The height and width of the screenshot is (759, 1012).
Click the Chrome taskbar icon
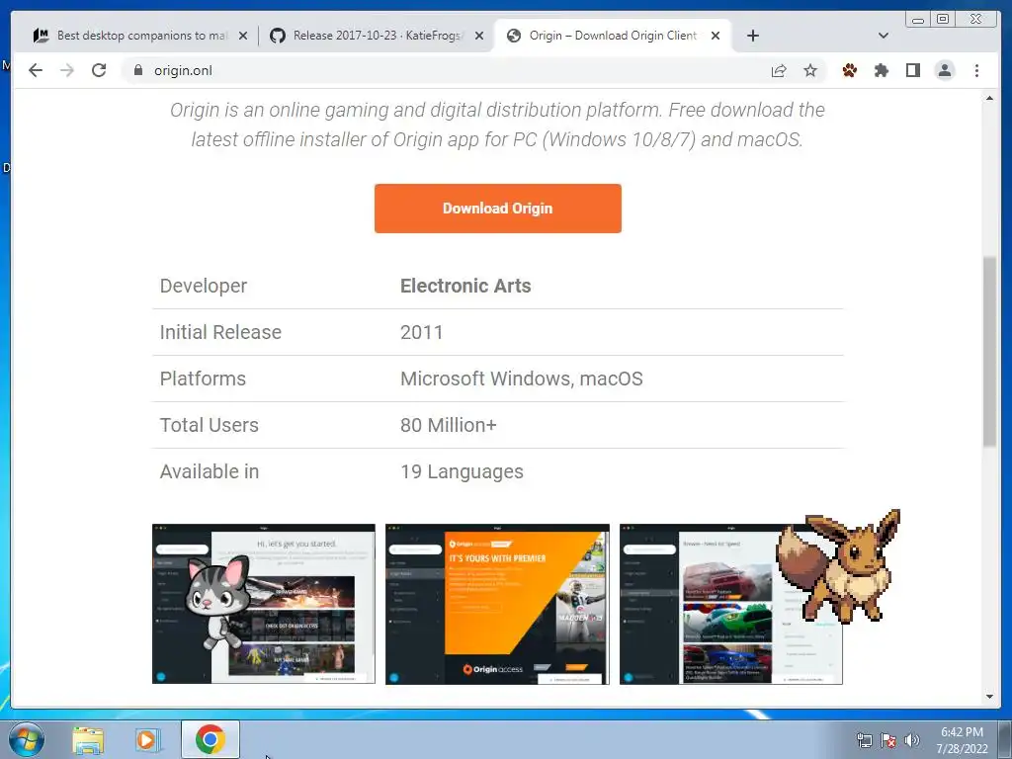pyautogui.click(x=211, y=739)
